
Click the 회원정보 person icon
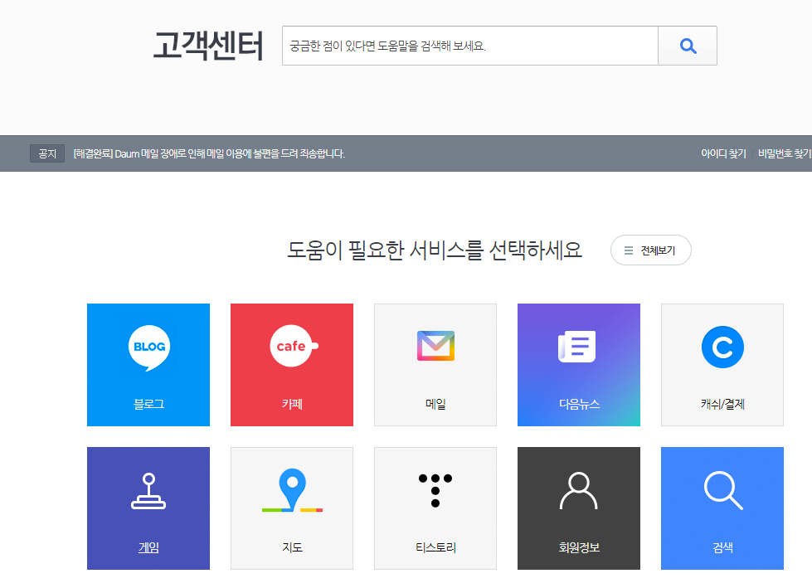tap(578, 489)
